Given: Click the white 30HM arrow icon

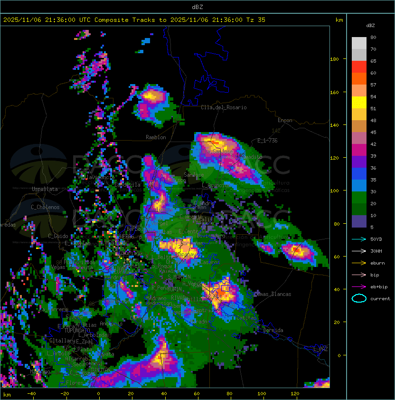Looking at the screenshot, I should pos(359,251).
